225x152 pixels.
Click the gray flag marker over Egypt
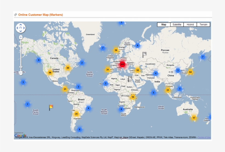130,79
